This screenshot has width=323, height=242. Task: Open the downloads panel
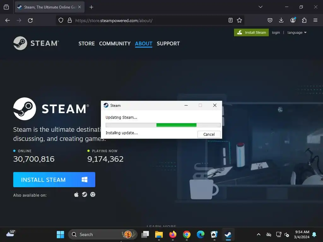point(281,20)
